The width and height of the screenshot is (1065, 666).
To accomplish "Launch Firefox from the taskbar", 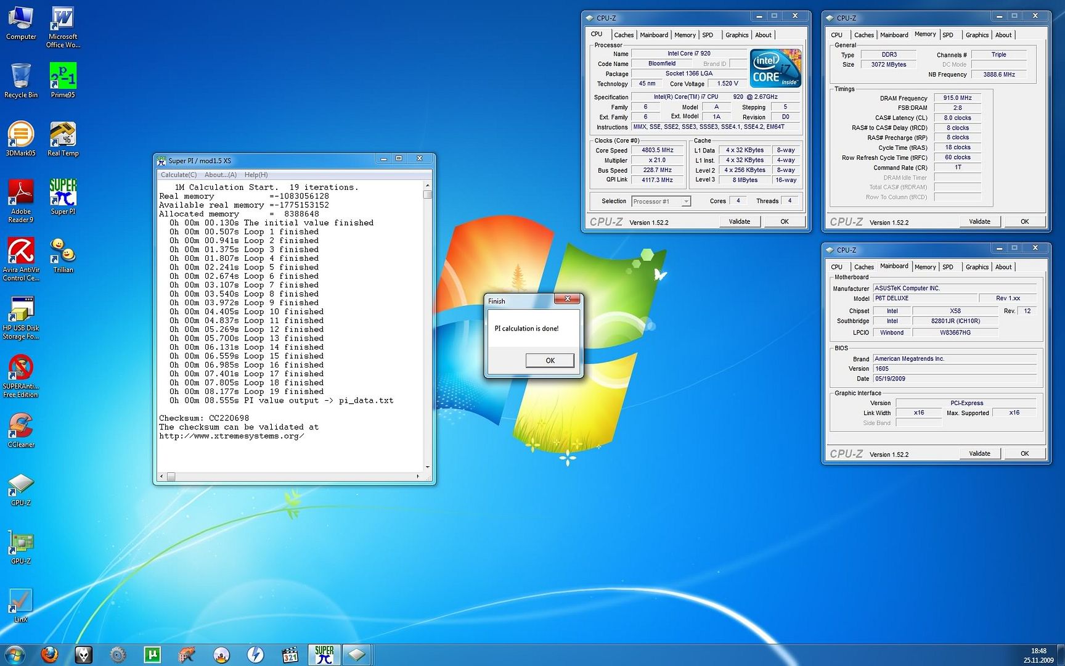I will tap(49, 654).
